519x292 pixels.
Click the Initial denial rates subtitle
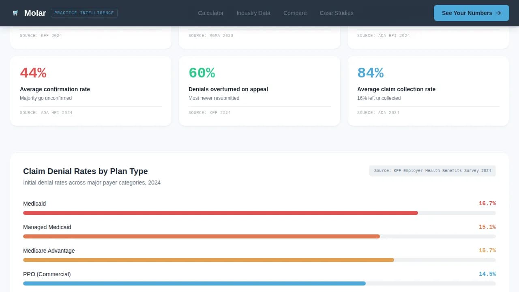92,182
